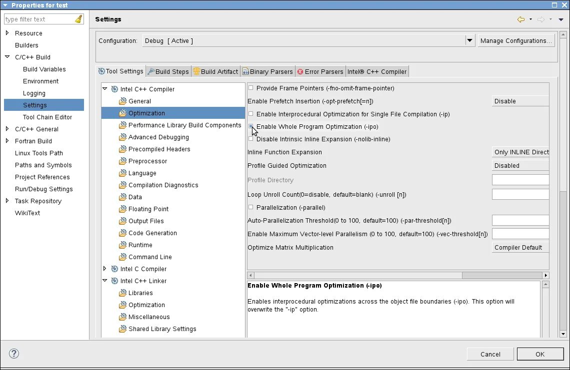Click the back navigation arrow icon
This screenshot has height=370, width=570.
520,19
